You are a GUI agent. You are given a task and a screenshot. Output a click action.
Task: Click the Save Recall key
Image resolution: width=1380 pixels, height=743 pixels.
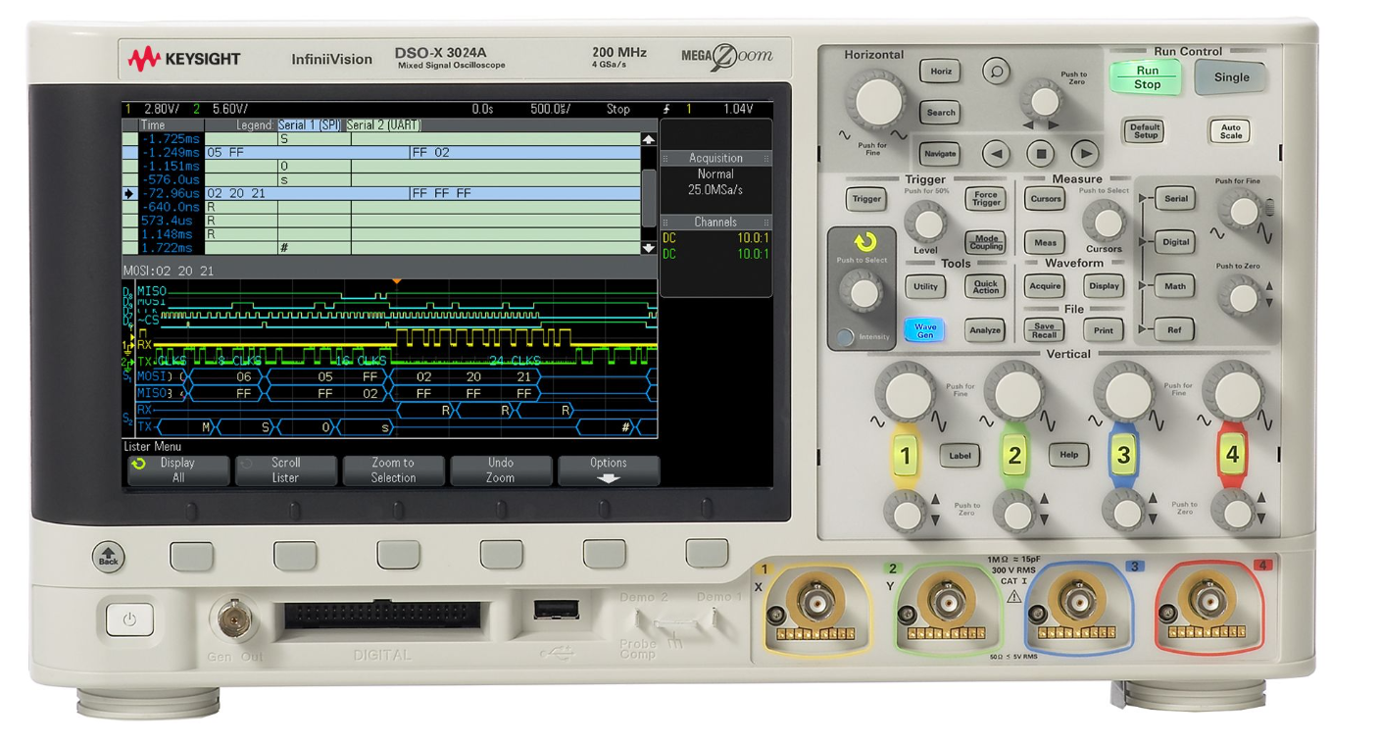[1045, 330]
